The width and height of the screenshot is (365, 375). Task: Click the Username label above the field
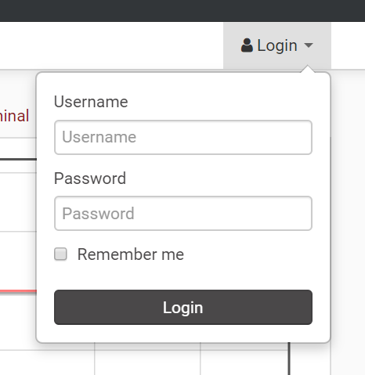coord(91,102)
